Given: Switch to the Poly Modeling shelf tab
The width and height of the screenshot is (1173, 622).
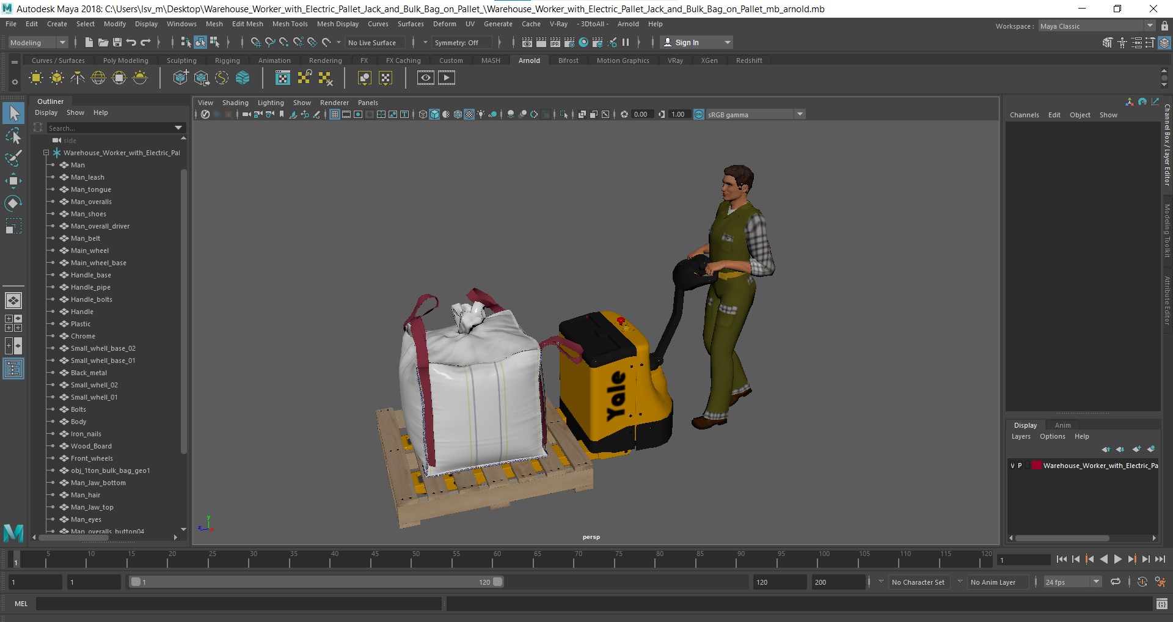Looking at the screenshot, I should [125, 60].
